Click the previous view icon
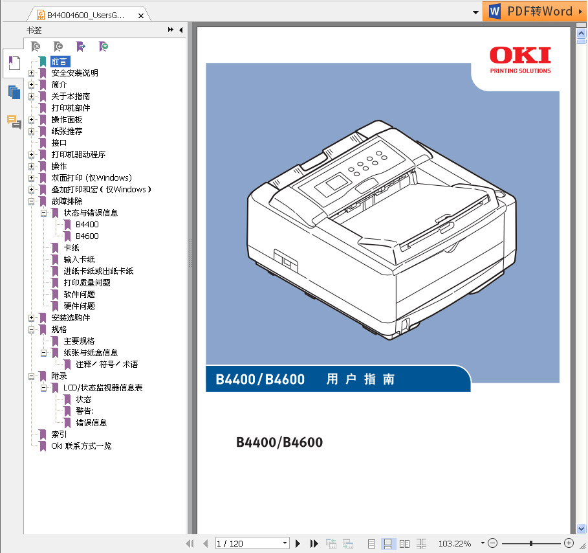 tap(331, 543)
